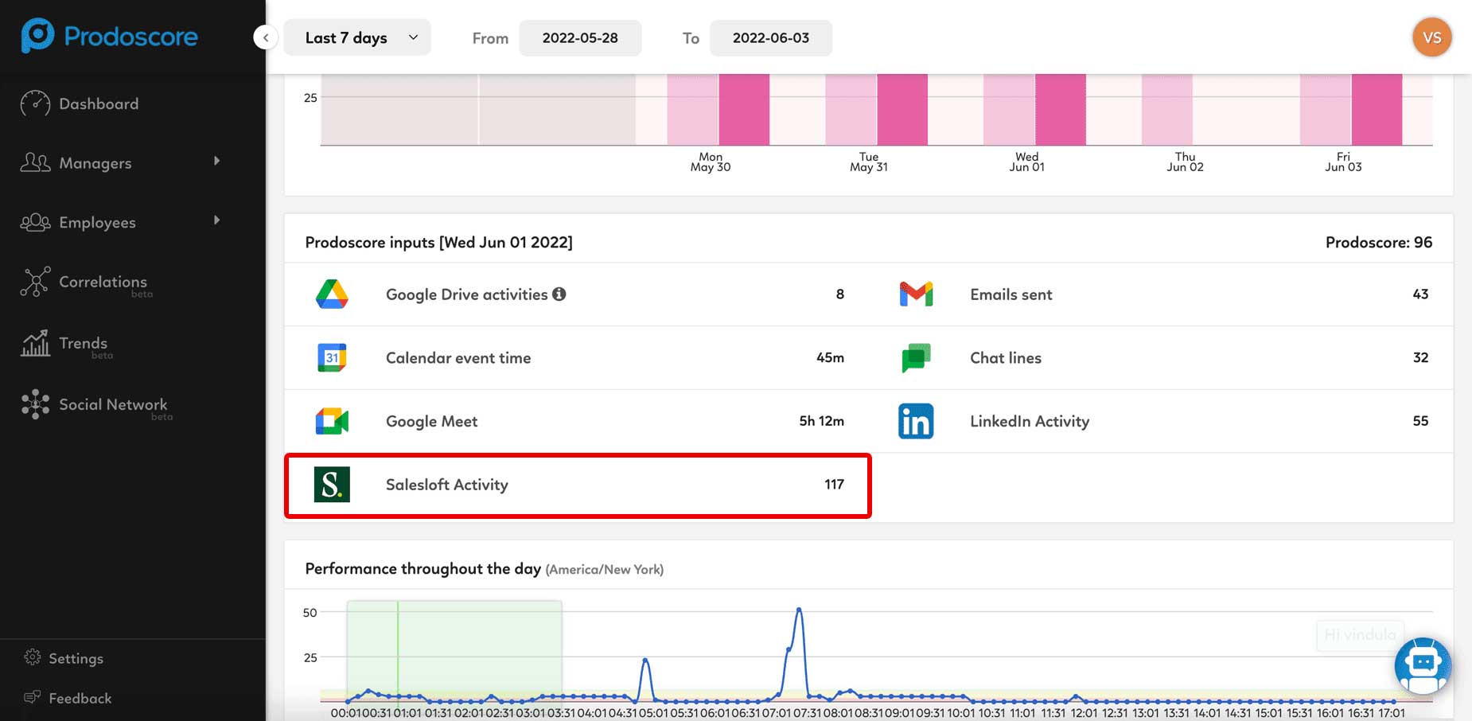1472x721 pixels.
Task: Click the Employees group icon
Action: click(35, 222)
